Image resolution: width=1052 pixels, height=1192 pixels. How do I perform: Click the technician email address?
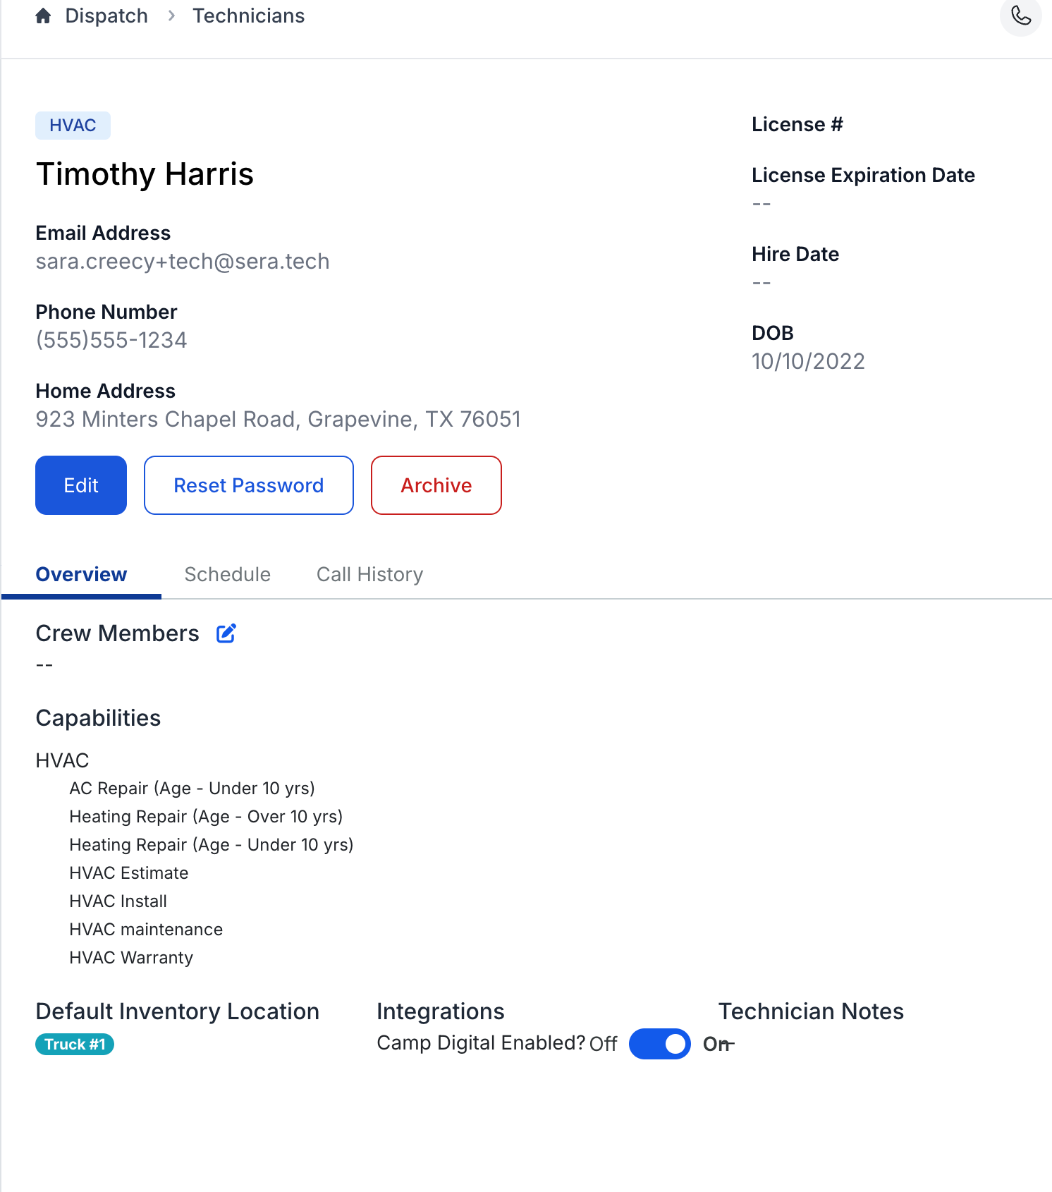[183, 262]
